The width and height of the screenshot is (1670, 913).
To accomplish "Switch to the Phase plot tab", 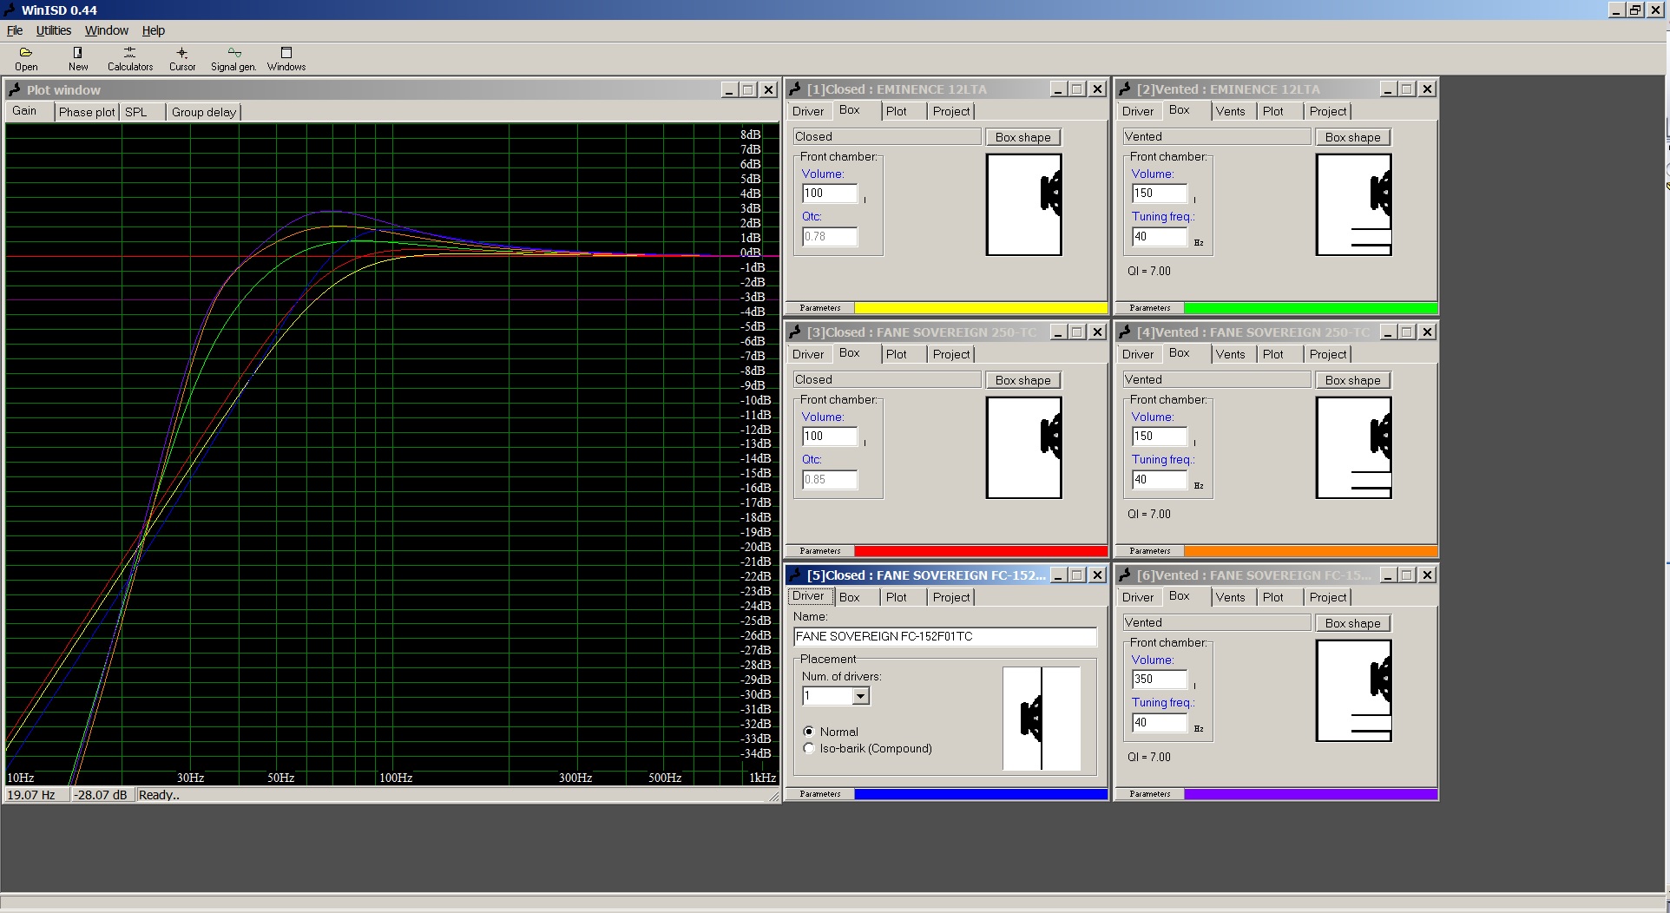I will (x=87, y=112).
